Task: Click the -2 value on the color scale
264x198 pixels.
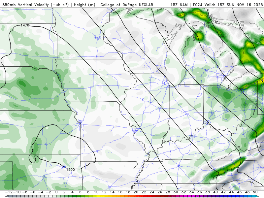Action: point(49,192)
